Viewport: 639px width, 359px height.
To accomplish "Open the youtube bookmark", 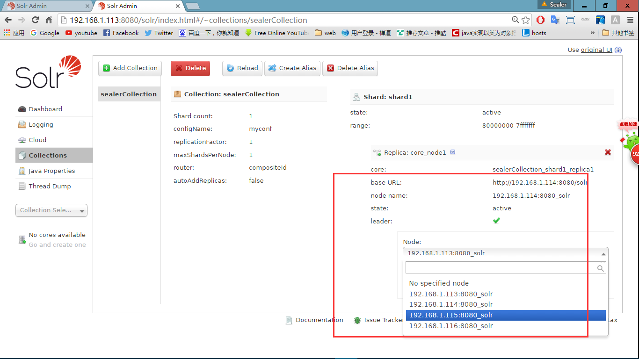I will [x=81, y=33].
